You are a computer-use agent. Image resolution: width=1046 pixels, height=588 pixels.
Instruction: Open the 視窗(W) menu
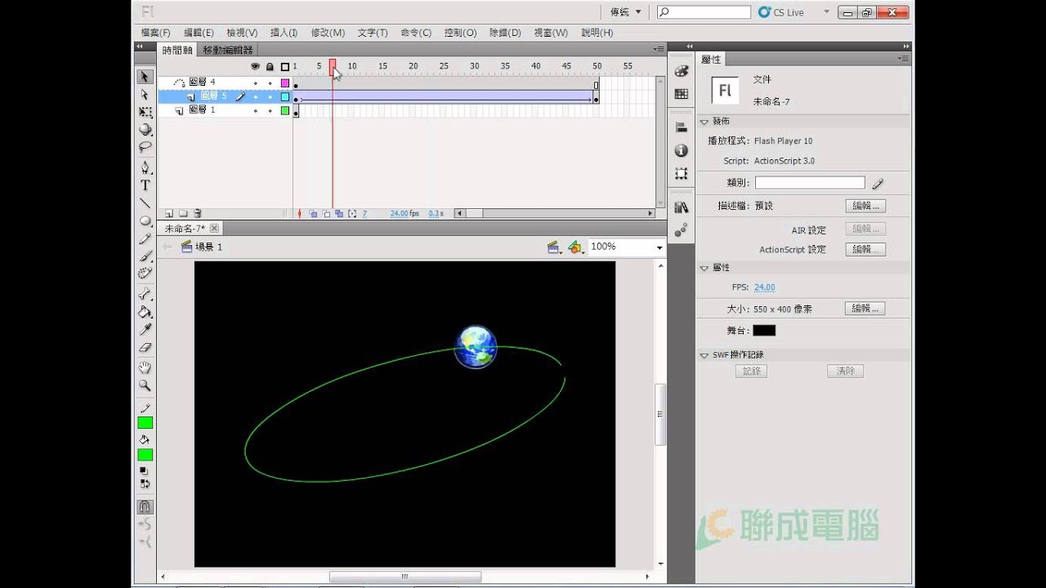[551, 33]
